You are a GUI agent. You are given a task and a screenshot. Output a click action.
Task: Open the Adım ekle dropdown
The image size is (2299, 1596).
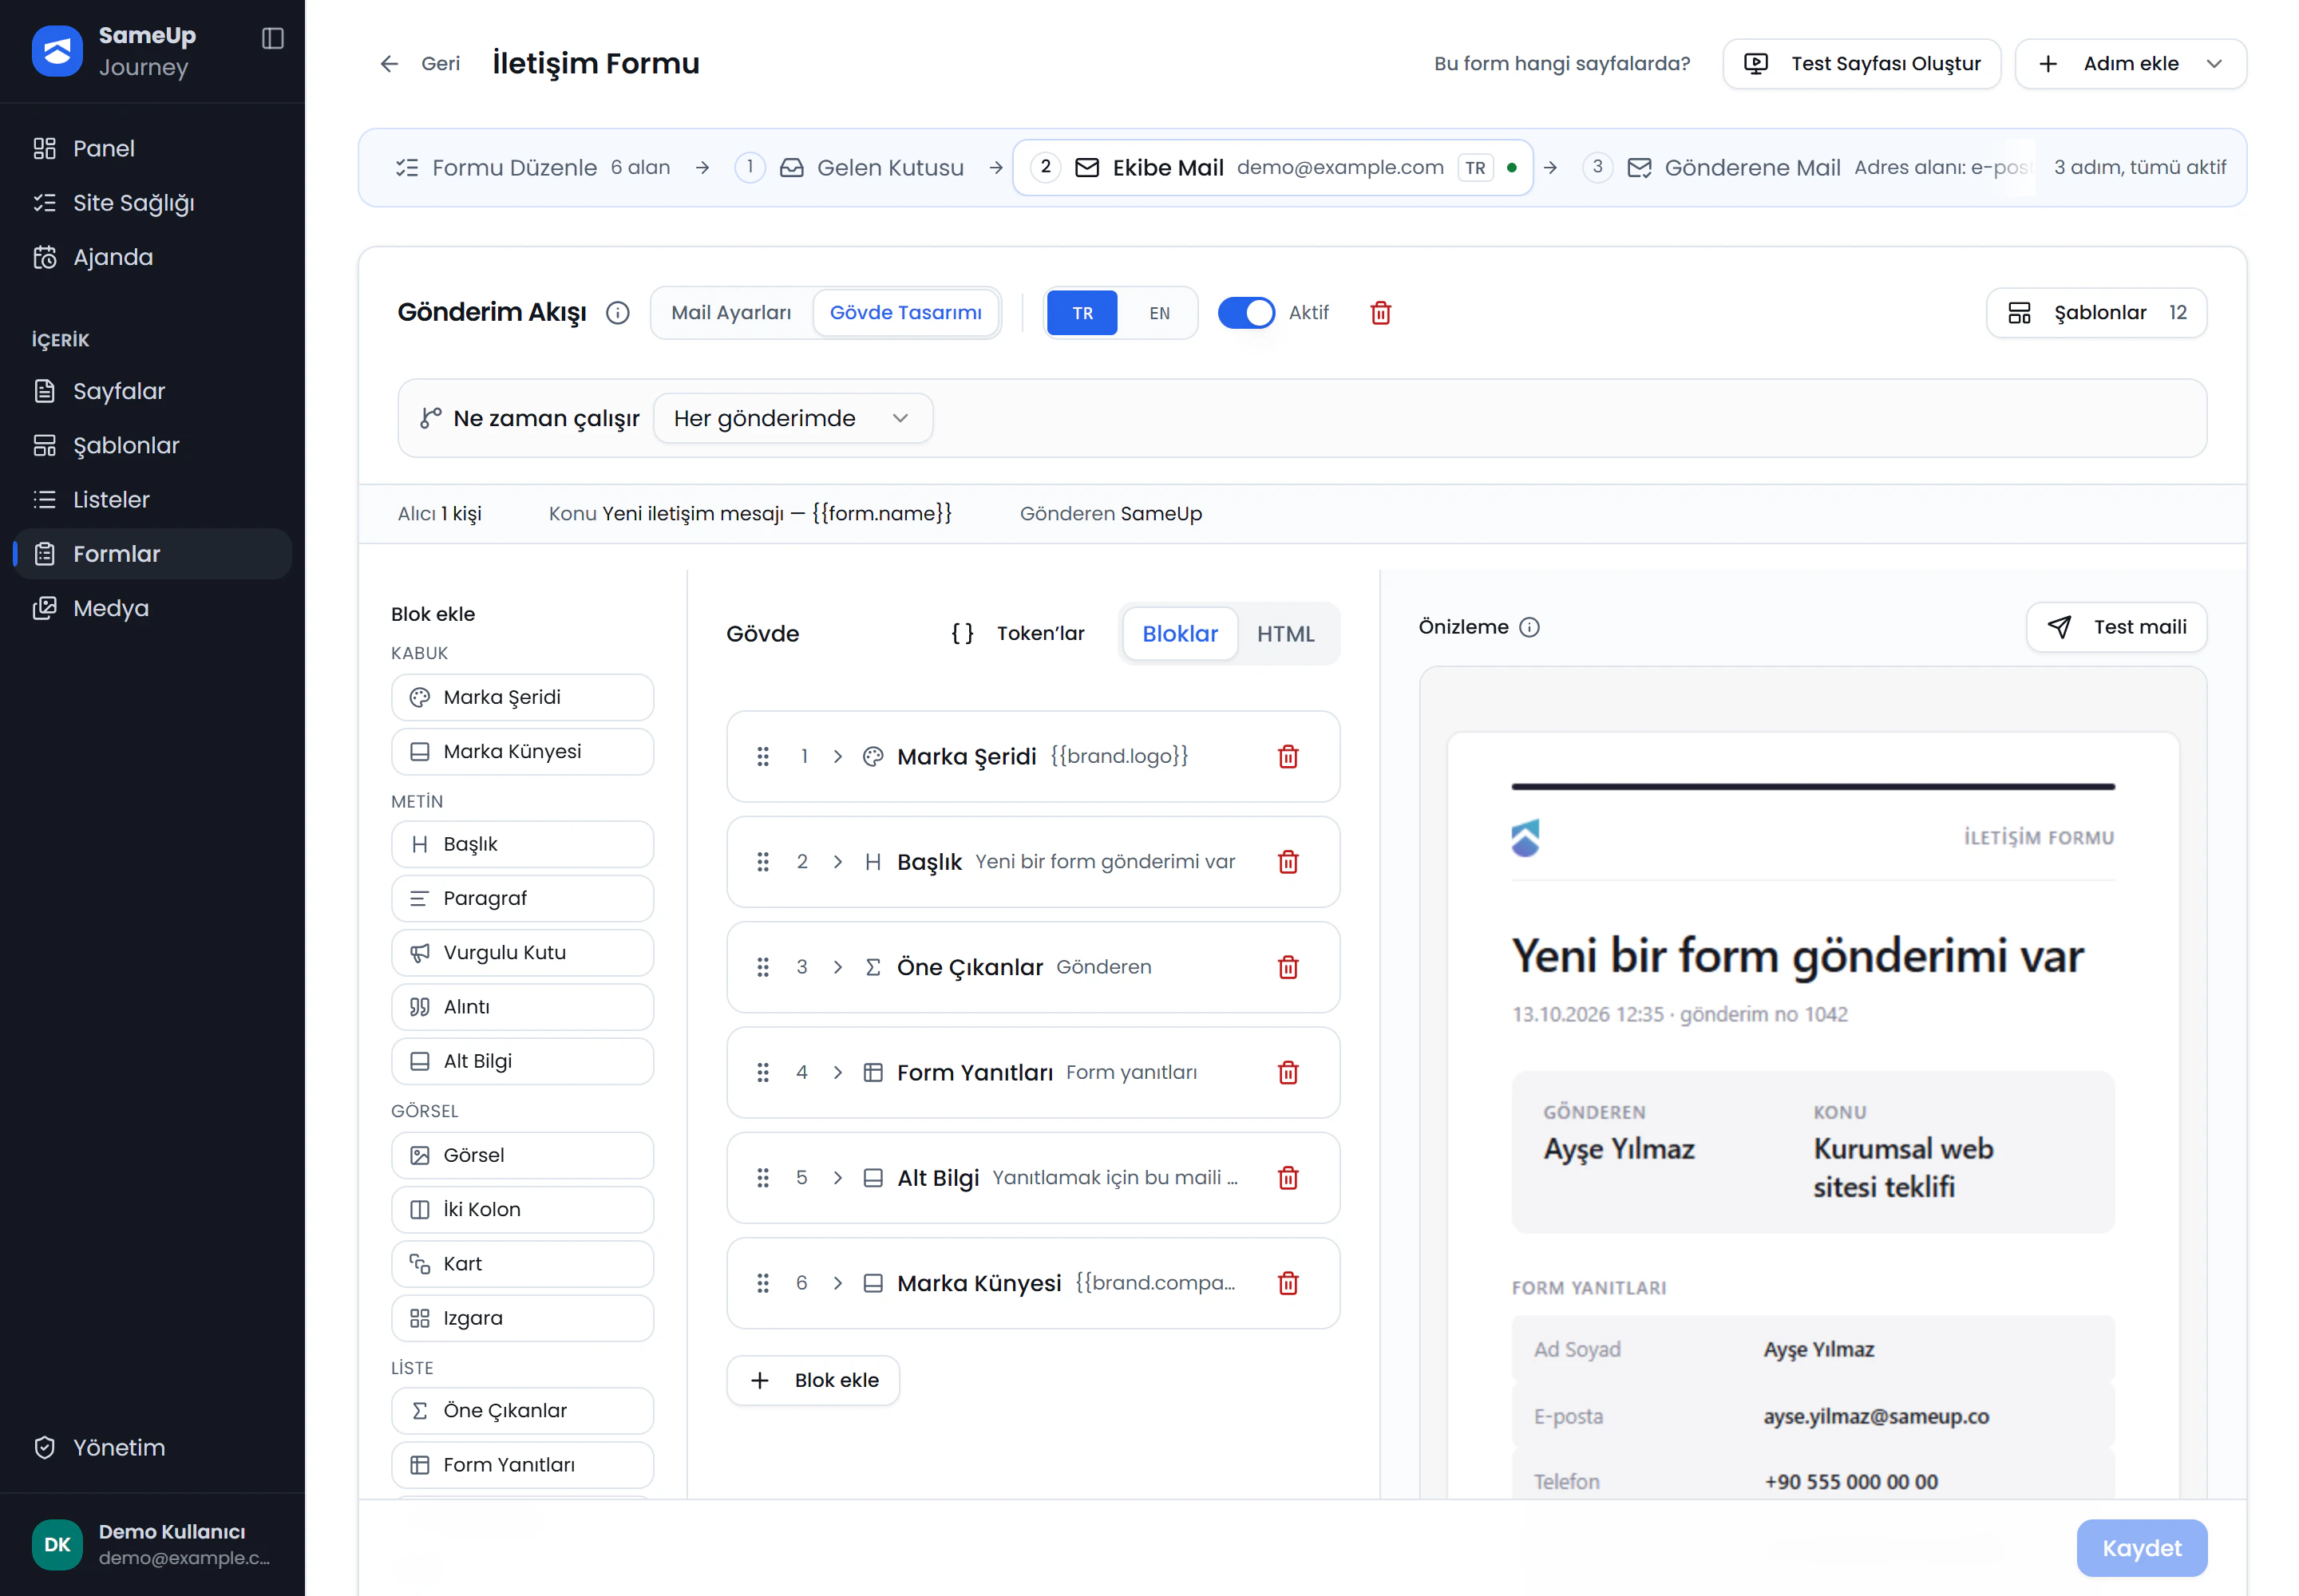pyautogui.click(x=2130, y=64)
